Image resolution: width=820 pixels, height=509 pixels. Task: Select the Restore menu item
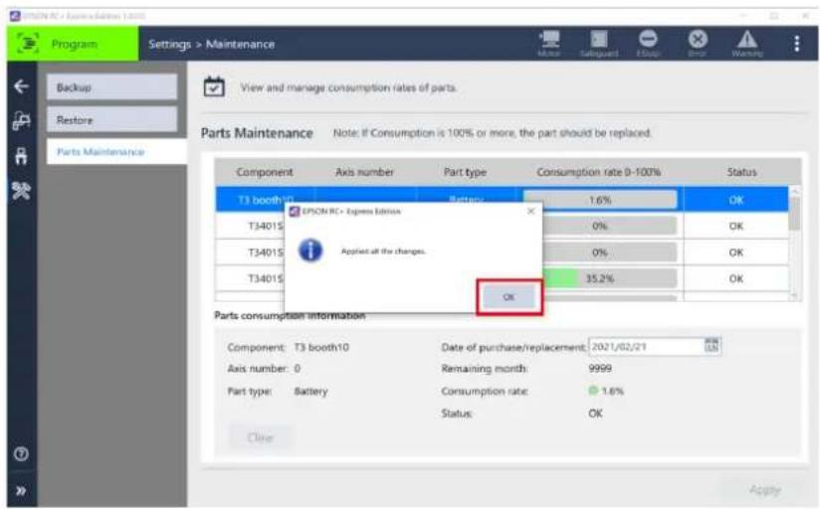[111, 120]
